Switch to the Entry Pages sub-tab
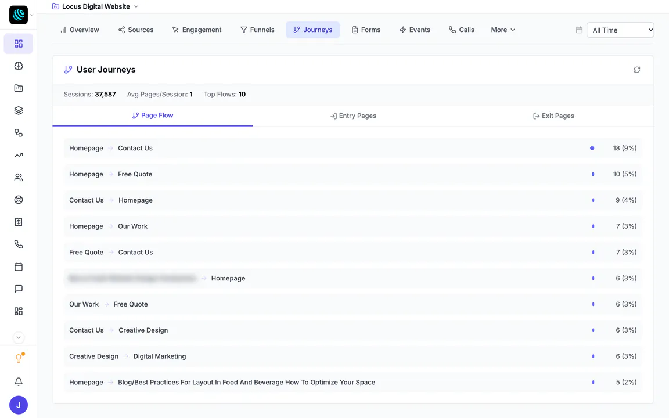 tap(353, 116)
